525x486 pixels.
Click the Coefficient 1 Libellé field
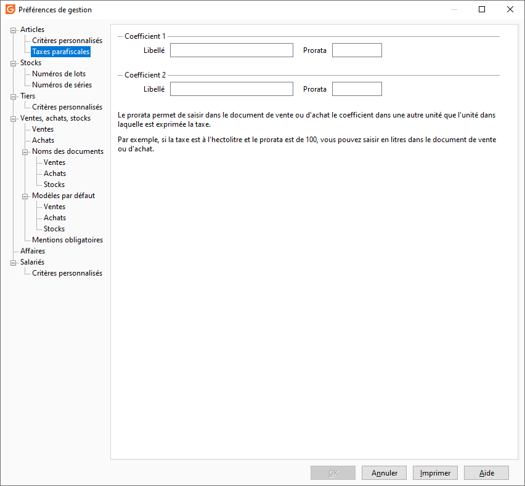pyautogui.click(x=231, y=50)
